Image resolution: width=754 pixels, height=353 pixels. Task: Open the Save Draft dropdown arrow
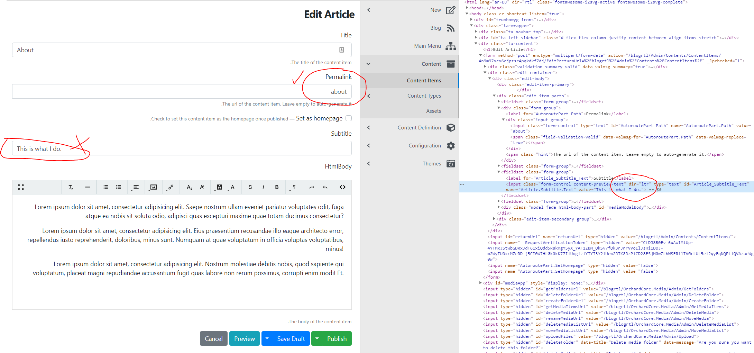pos(267,338)
